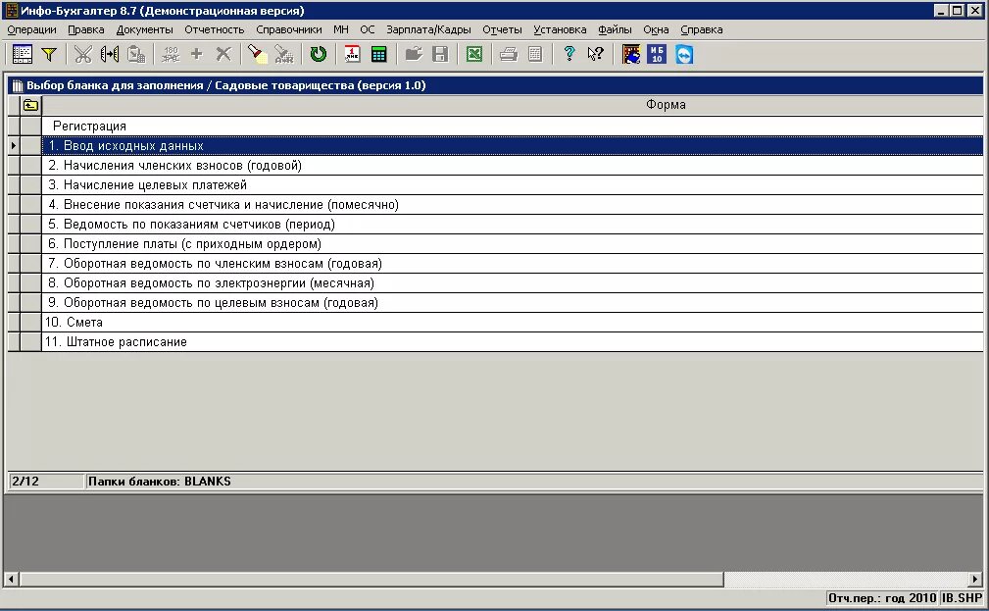
Task: Select '6. Поступление платы' row
Action: (x=513, y=243)
